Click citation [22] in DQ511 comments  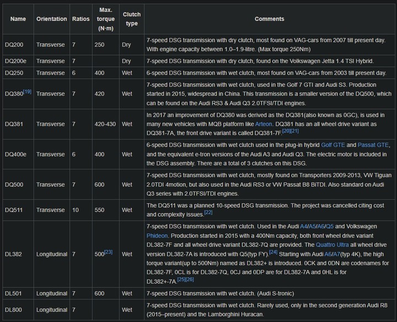[208, 212]
